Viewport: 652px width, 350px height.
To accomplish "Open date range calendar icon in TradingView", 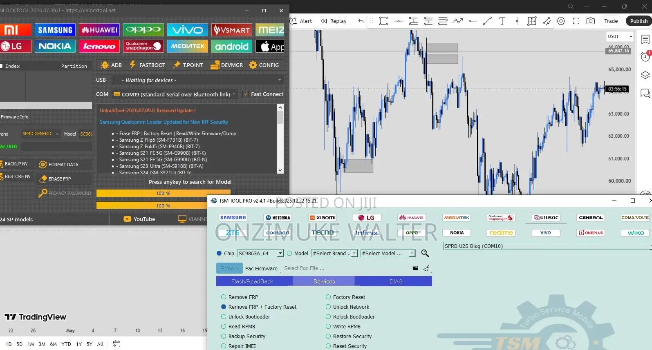I will (x=117, y=344).
